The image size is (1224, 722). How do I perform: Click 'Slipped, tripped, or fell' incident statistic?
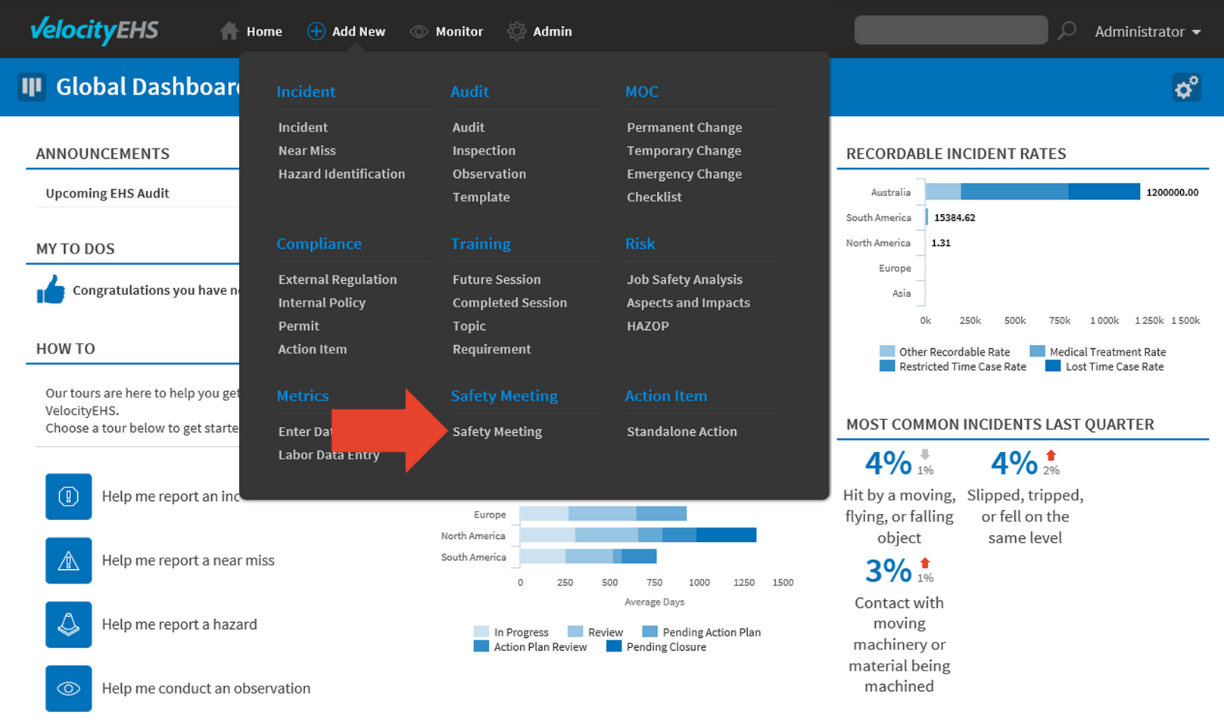[x=1025, y=496]
